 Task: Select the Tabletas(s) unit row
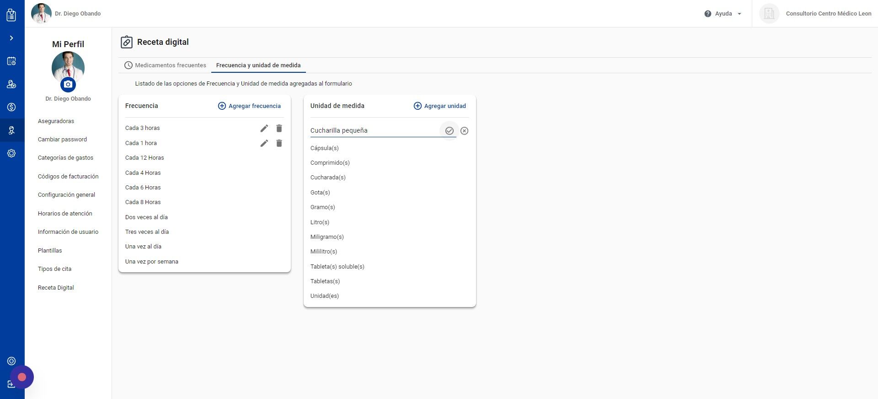click(390, 281)
